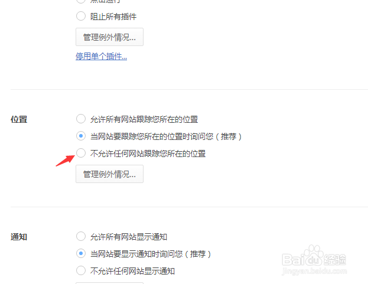Image resolution: width=368 pixels, height=284 pixels.
Task: Select 不允许任何网站显示通知 radio button
Action: 81,270
